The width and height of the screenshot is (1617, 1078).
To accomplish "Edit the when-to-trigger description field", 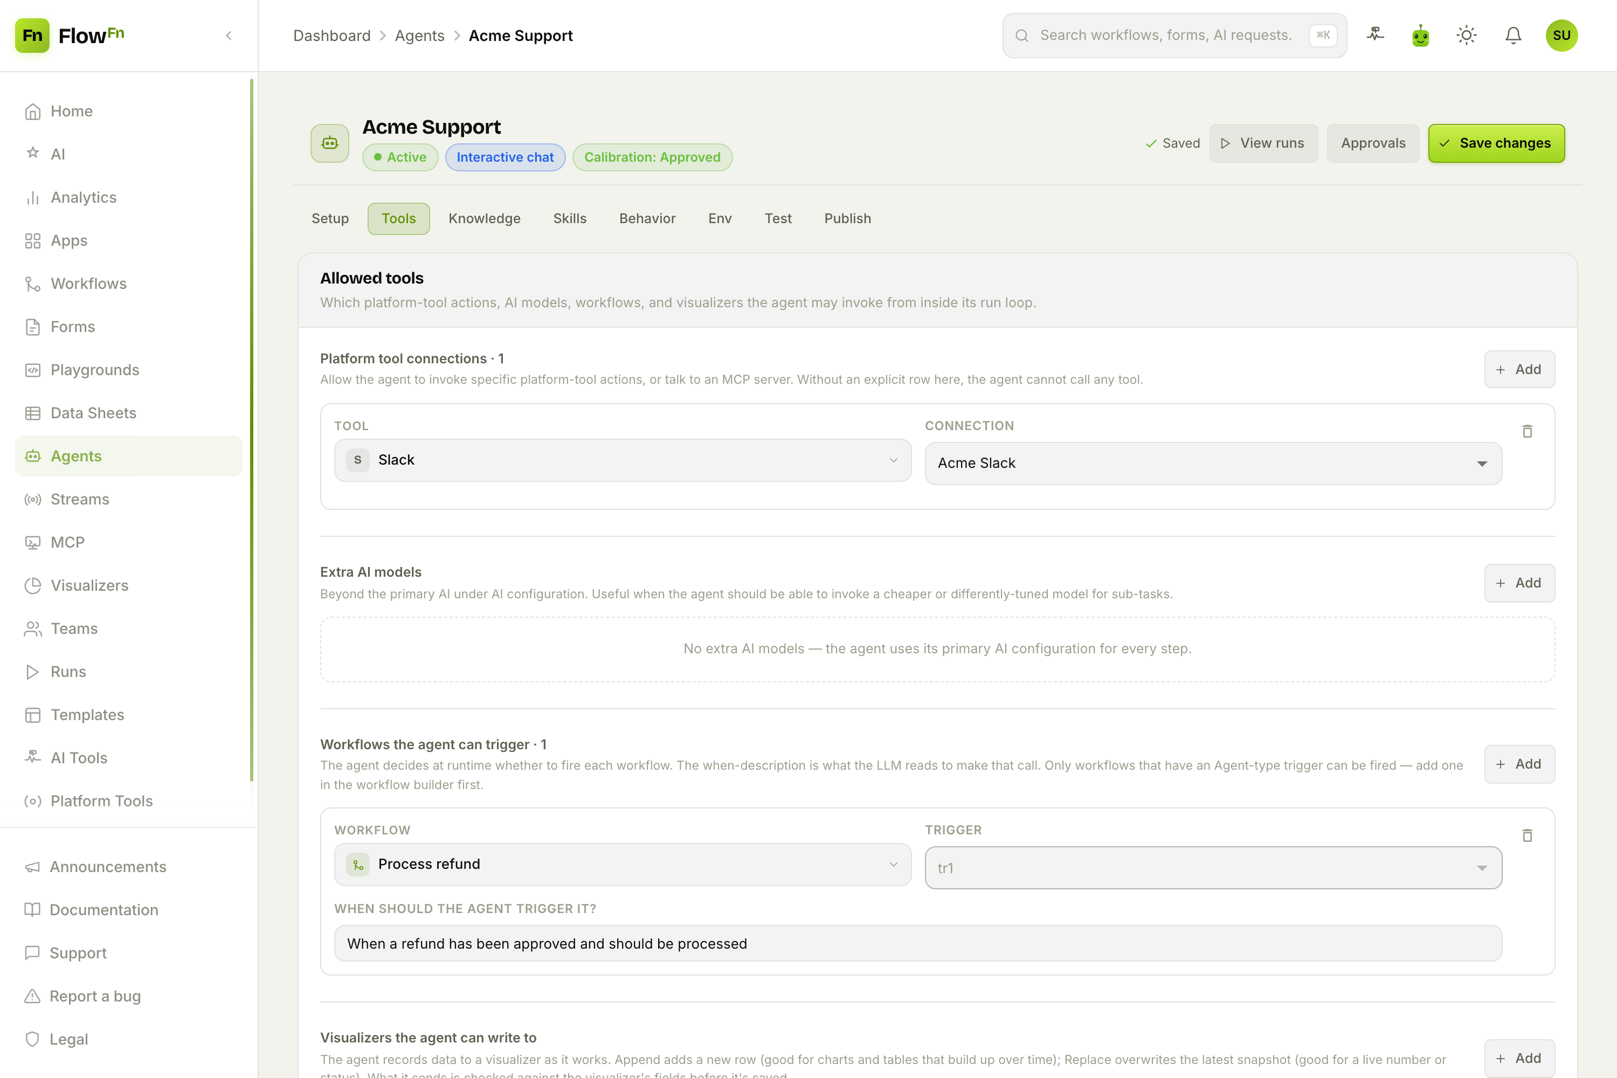I will (918, 943).
